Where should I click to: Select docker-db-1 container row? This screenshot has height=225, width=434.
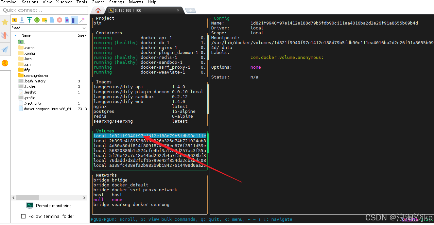coord(149,43)
